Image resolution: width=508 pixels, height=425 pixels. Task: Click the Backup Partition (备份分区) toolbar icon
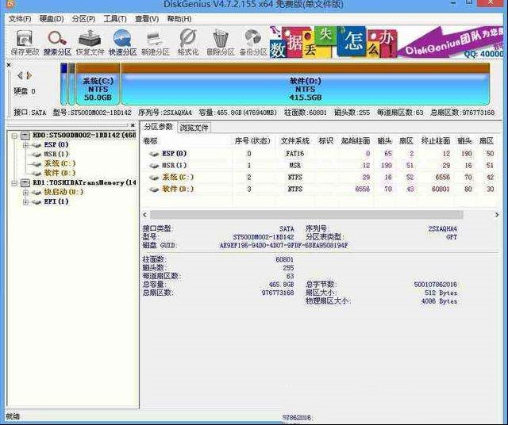point(253,38)
